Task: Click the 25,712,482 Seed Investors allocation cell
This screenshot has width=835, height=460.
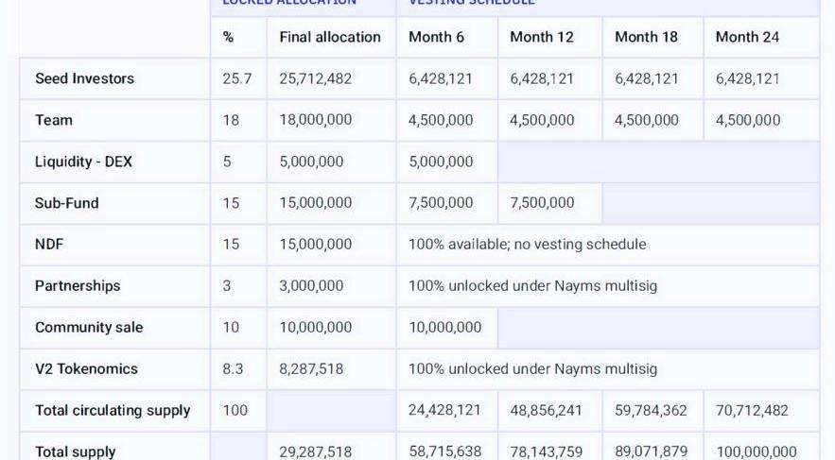Action: point(315,78)
